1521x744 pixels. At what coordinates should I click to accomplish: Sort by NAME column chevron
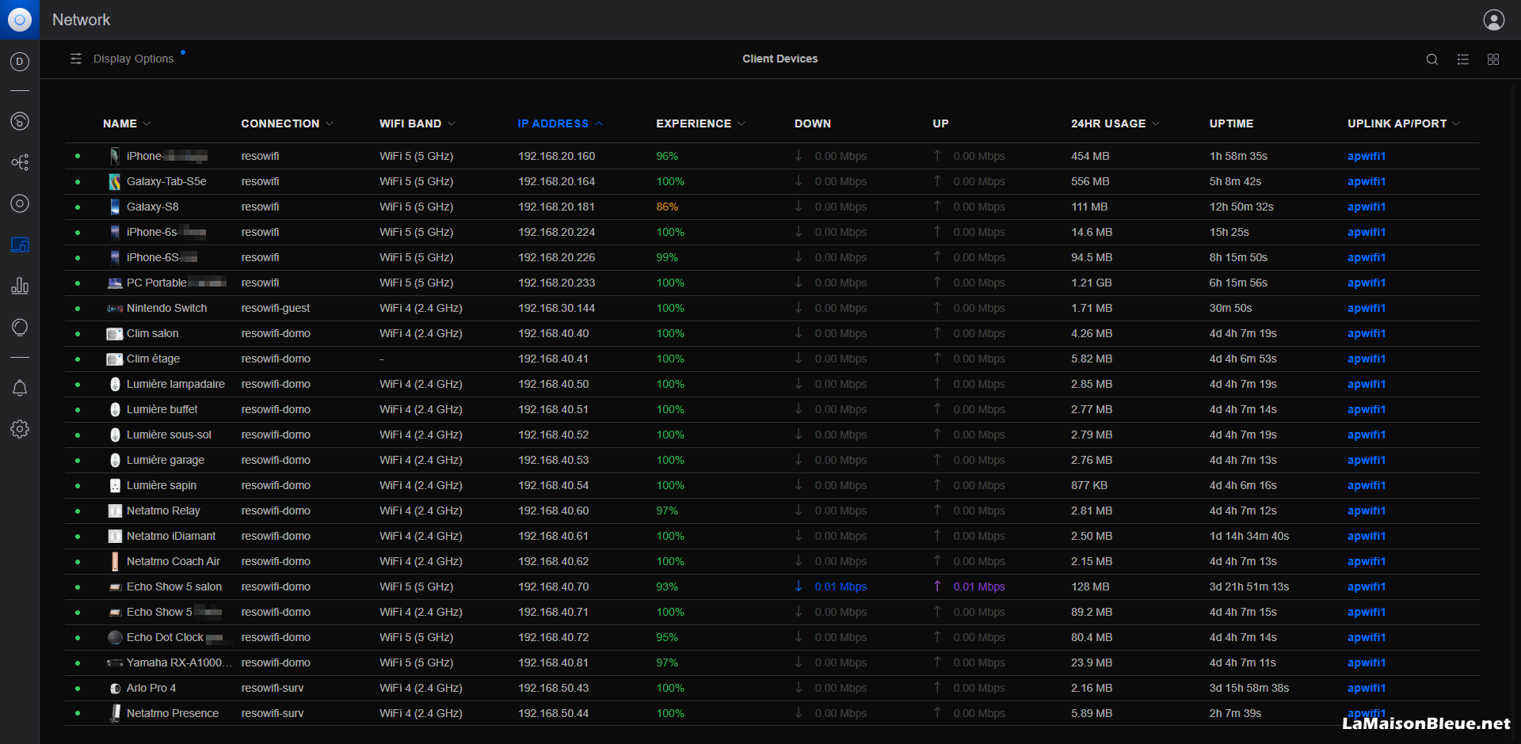[x=147, y=123]
